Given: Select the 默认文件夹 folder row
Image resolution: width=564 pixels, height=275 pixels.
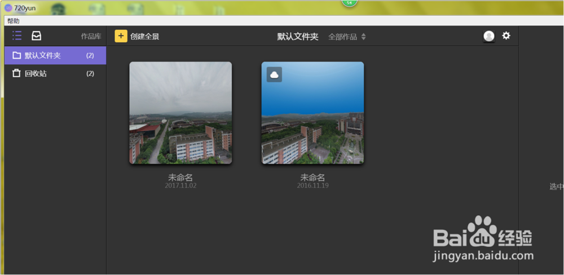Looking at the screenshot, I should 55,55.
